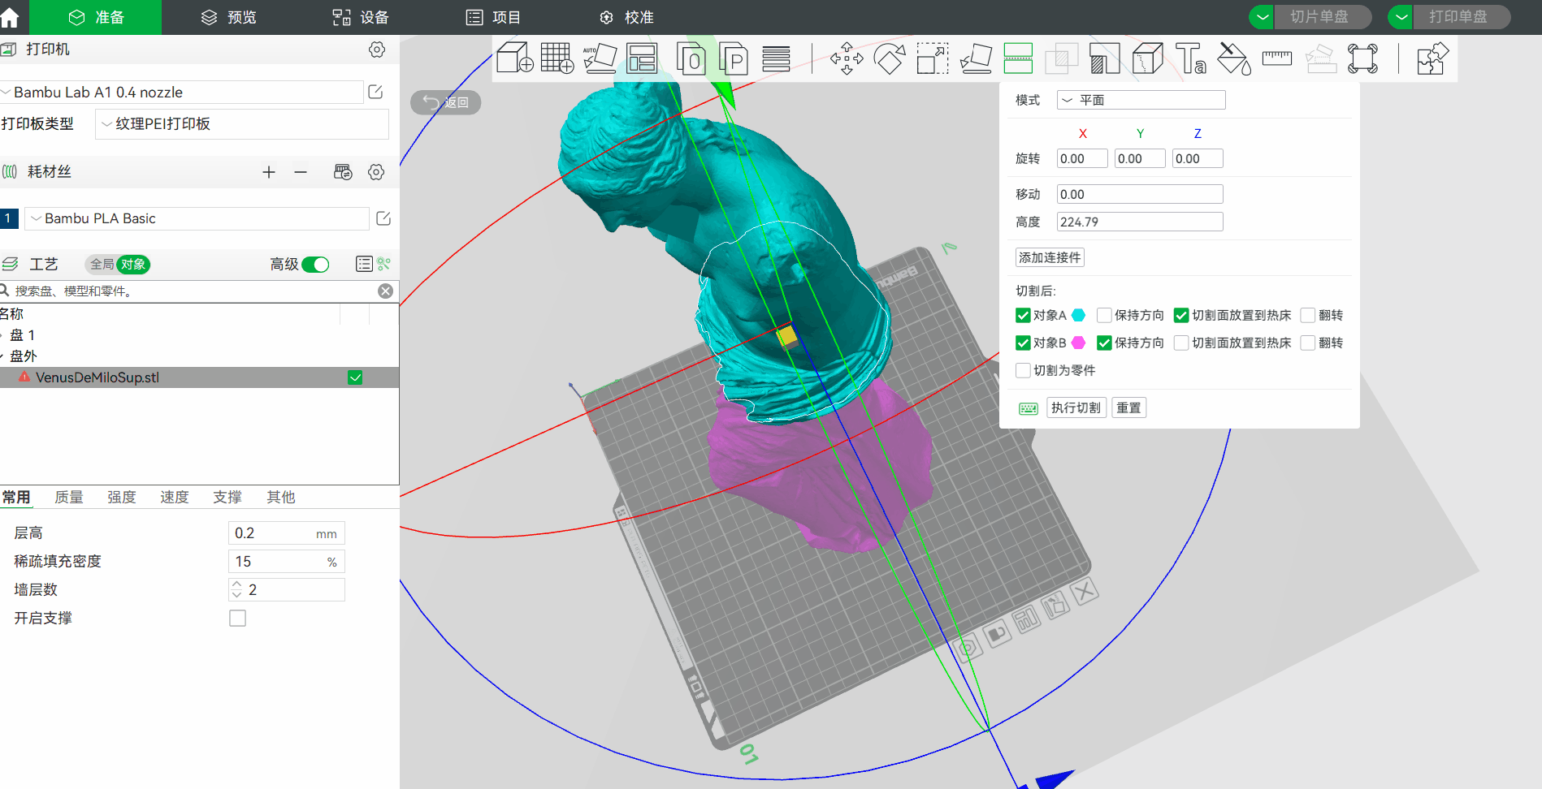This screenshot has width=1542, height=789.
Task: Select the Lay on face tool
Action: [976, 58]
